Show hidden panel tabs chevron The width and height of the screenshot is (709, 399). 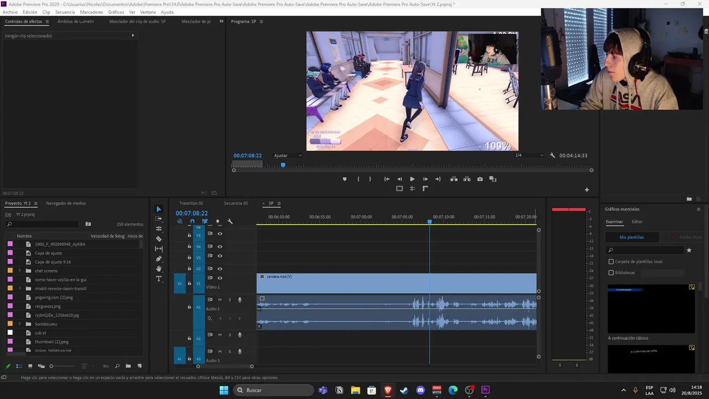pyautogui.click(x=221, y=22)
